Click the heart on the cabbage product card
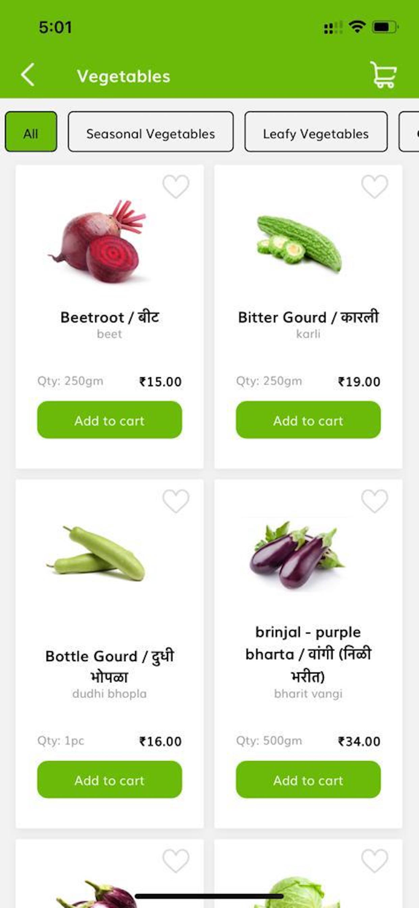This screenshot has width=419, height=908. (x=374, y=861)
